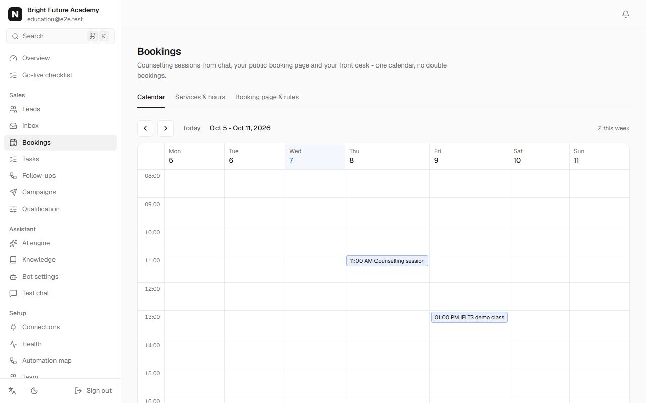
Task: View the Health page
Action: [60, 344]
